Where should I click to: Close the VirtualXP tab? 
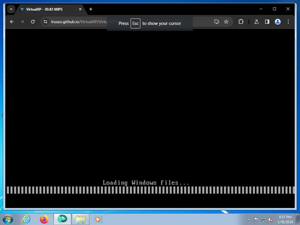coord(80,9)
